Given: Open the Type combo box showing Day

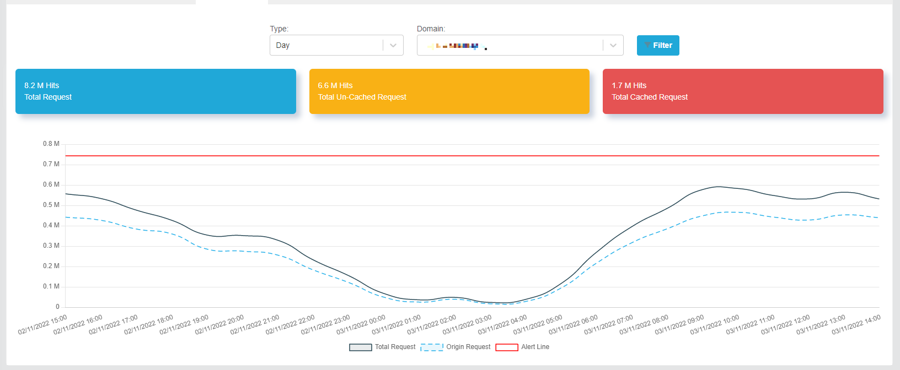Looking at the screenshot, I should [326, 45].
